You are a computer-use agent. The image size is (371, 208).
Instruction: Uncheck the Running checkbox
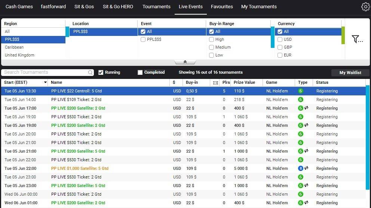[101, 73]
